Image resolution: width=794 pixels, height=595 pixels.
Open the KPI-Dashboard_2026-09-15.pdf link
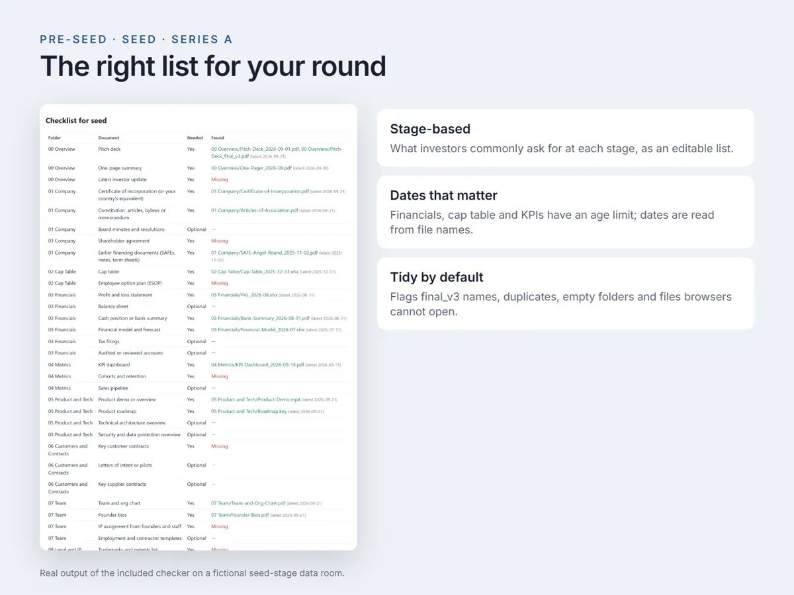click(x=257, y=364)
